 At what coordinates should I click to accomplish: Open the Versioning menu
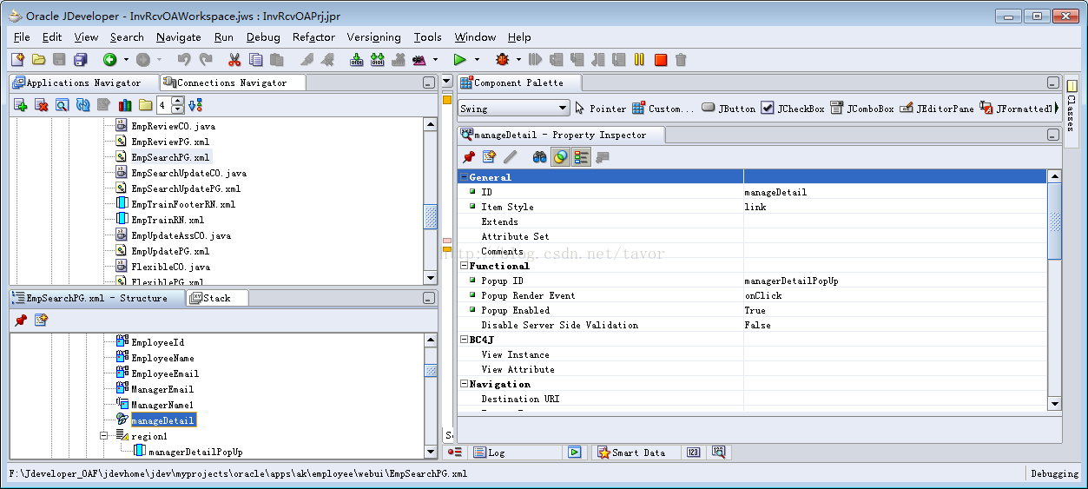pyautogui.click(x=373, y=37)
